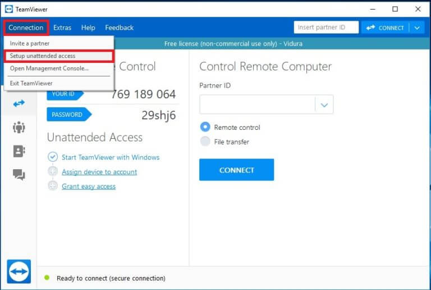Screen dimensions: 431x290
Task: Click the password value 29shj6
Action: (x=159, y=115)
